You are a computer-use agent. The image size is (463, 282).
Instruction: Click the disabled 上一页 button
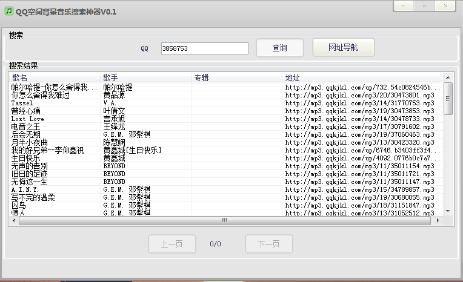click(172, 244)
